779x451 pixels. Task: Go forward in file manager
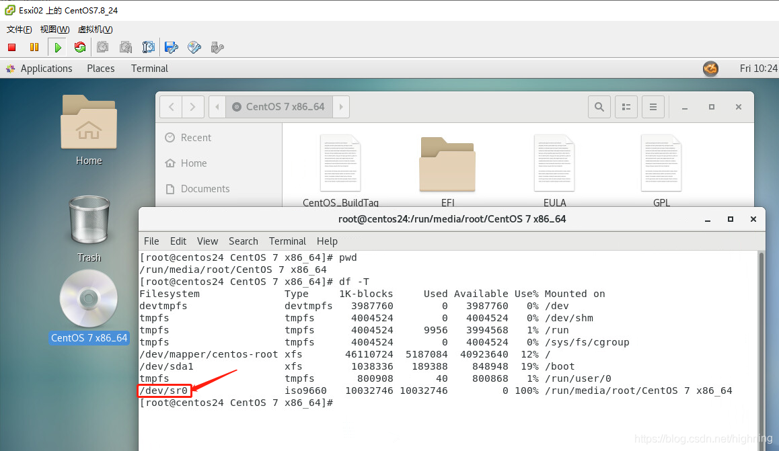point(193,107)
